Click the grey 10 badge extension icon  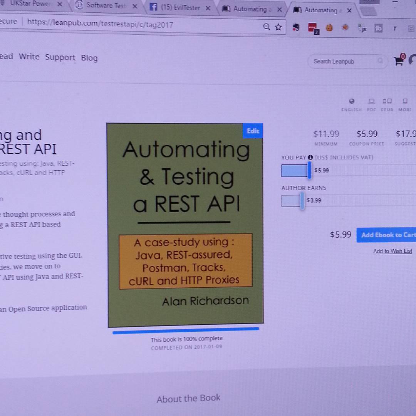click(378, 28)
